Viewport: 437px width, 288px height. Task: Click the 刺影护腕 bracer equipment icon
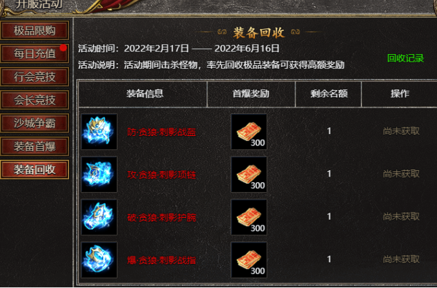pyautogui.click(x=99, y=217)
